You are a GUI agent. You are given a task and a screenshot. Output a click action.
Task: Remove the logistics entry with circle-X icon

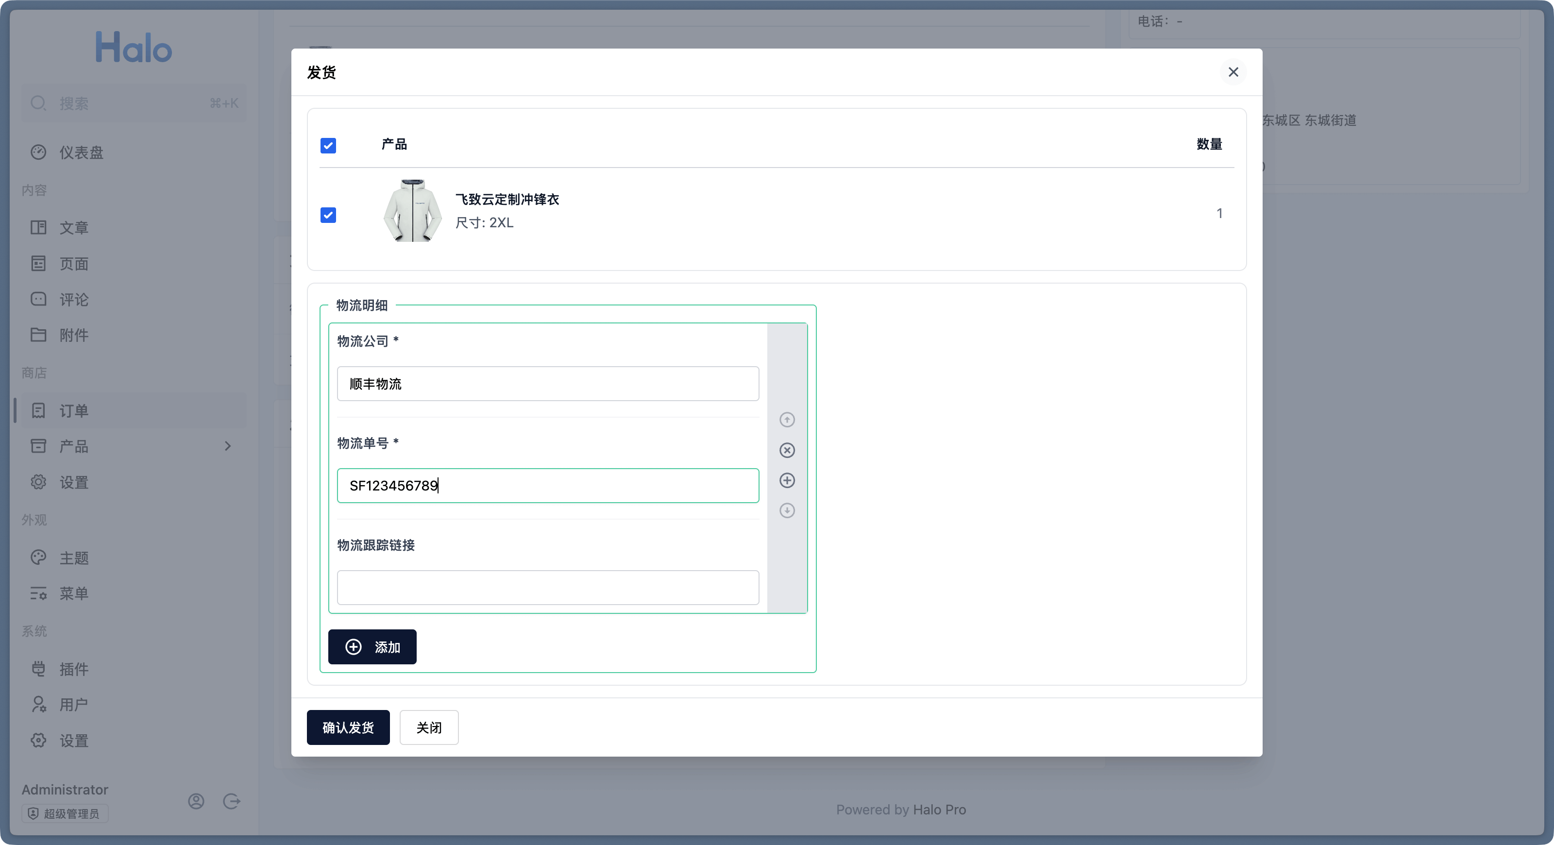tap(787, 450)
